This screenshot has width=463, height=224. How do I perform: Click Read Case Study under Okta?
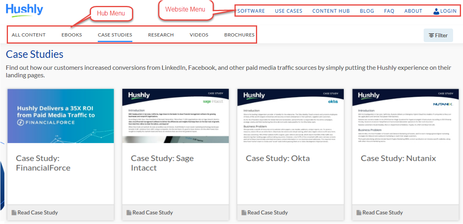coord(267,213)
